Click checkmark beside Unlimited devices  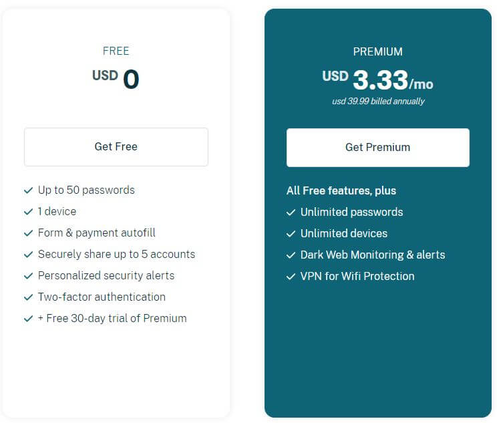pyautogui.click(x=291, y=234)
